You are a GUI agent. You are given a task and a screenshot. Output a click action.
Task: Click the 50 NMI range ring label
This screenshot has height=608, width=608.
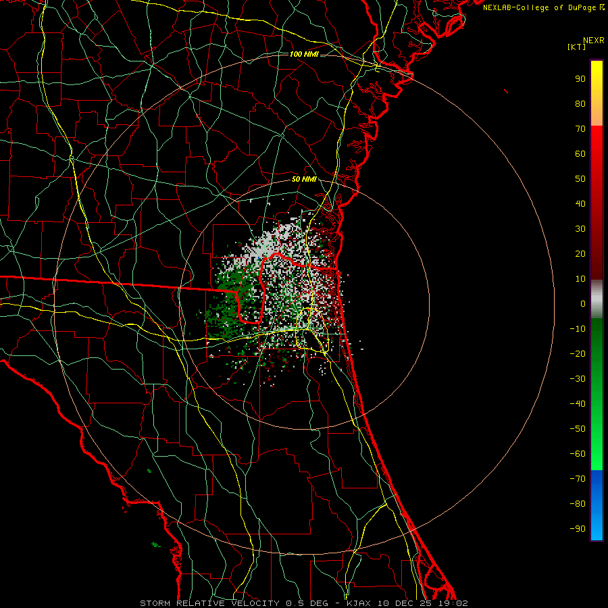point(304,179)
